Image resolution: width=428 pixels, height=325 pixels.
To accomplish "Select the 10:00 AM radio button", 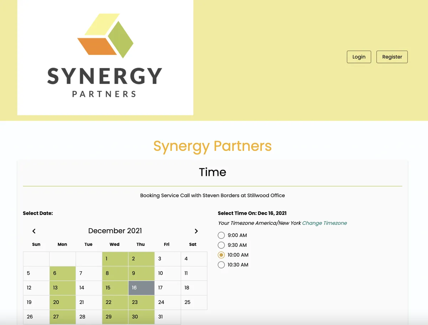I will pyautogui.click(x=221, y=255).
